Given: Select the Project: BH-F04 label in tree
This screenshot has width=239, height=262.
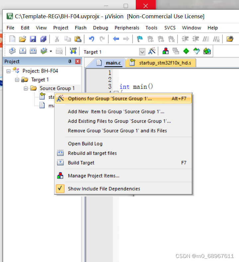Looking at the screenshot, I should tap(40, 71).
